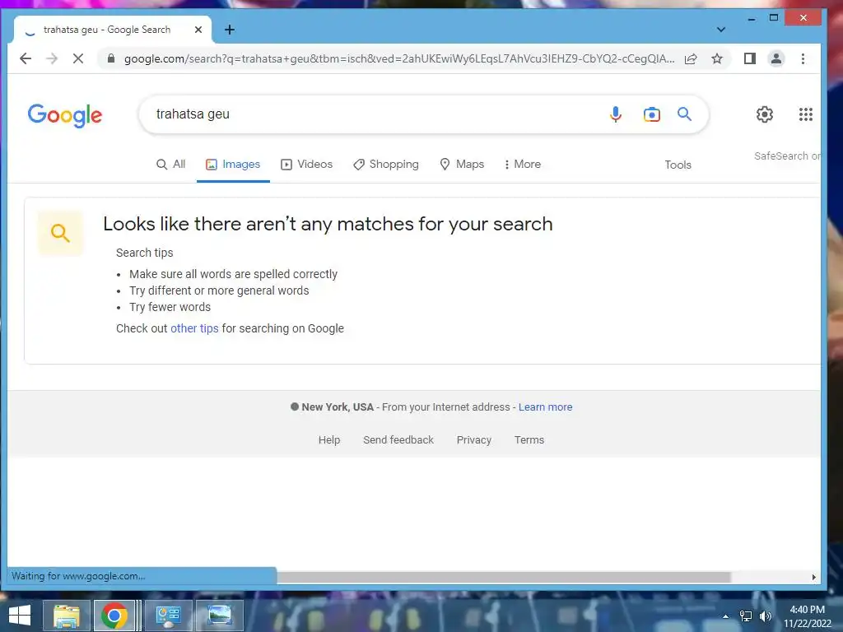Open Chrome's three-dot menu

tap(803, 58)
